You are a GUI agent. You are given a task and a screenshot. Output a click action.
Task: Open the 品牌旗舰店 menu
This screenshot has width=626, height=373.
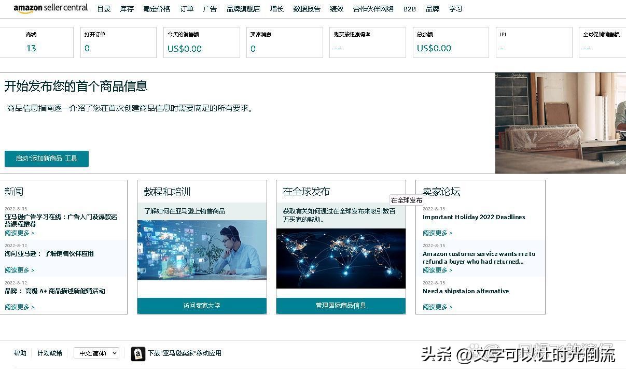pos(243,9)
